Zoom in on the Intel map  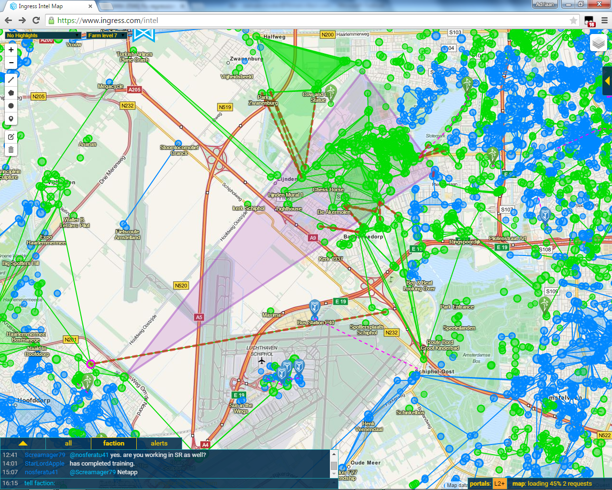[11, 50]
